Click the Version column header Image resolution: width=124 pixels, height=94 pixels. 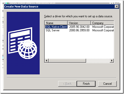click(79, 23)
